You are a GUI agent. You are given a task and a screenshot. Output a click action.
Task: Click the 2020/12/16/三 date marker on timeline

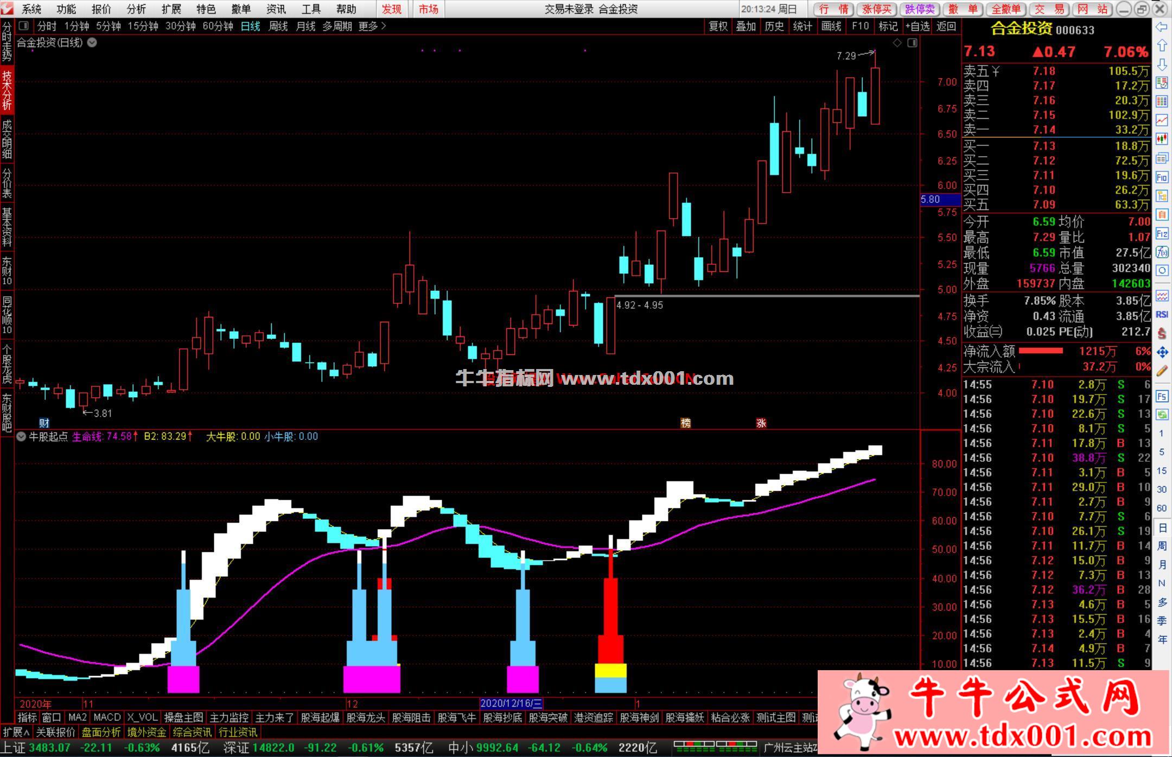pyautogui.click(x=511, y=703)
